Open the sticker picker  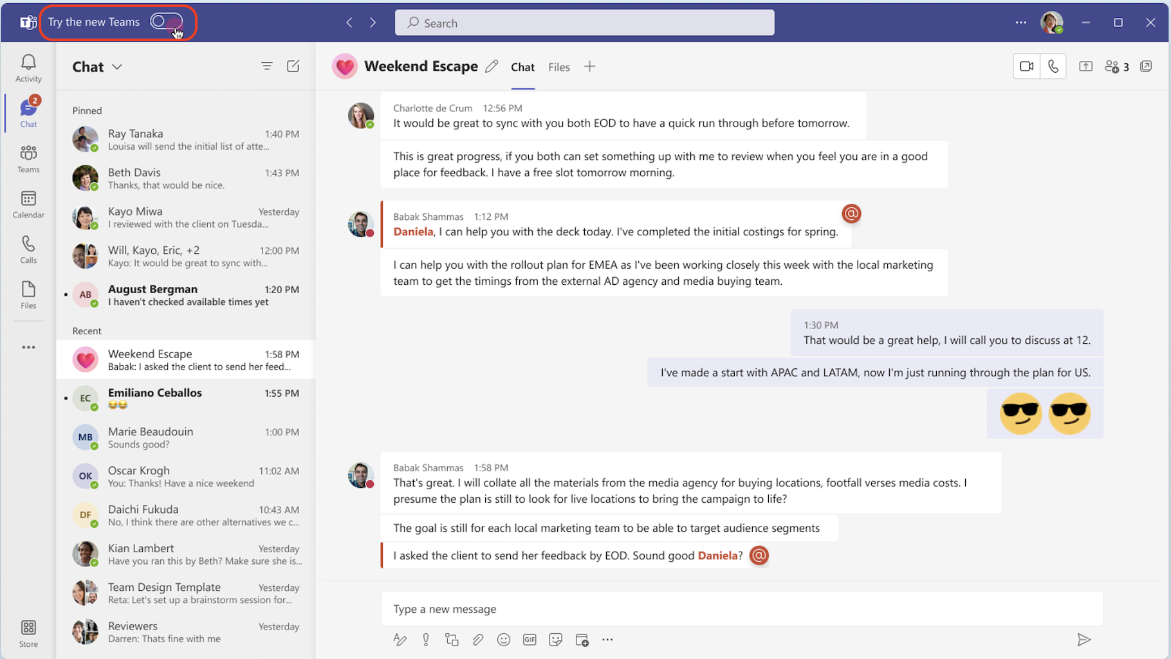556,640
